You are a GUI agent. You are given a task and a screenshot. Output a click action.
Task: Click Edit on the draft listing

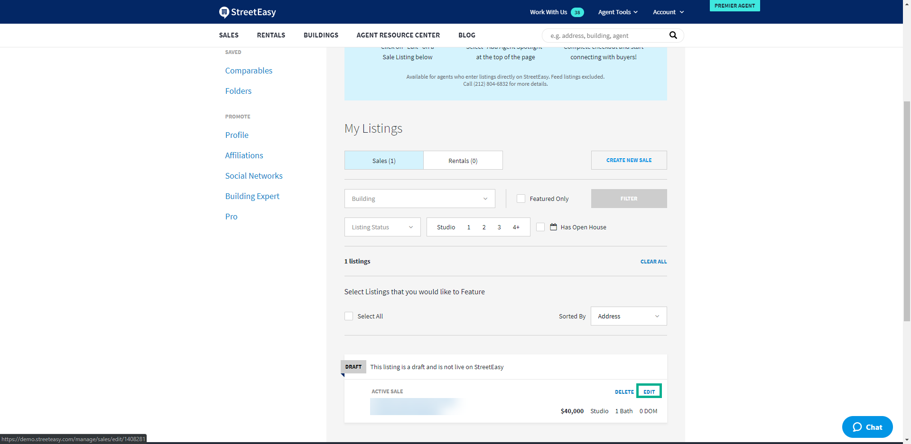click(x=649, y=391)
